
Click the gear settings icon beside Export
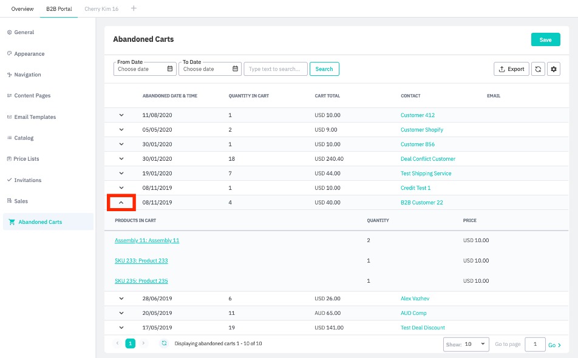click(553, 69)
